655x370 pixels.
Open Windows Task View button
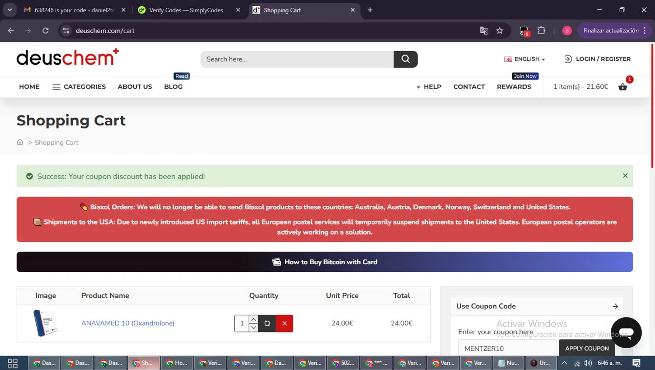coord(13,363)
